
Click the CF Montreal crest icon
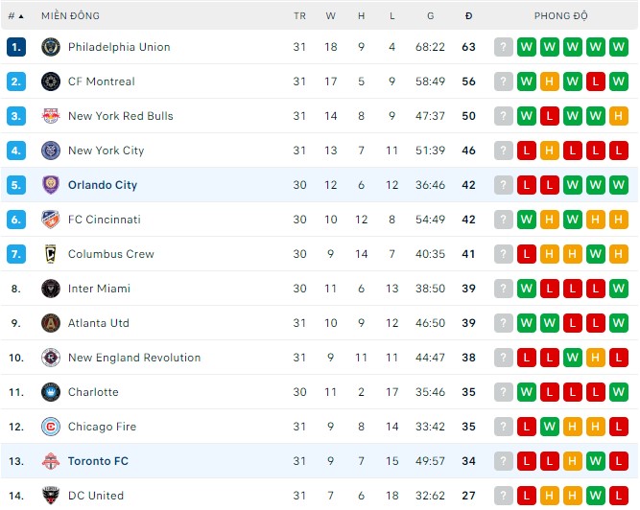pos(51,81)
